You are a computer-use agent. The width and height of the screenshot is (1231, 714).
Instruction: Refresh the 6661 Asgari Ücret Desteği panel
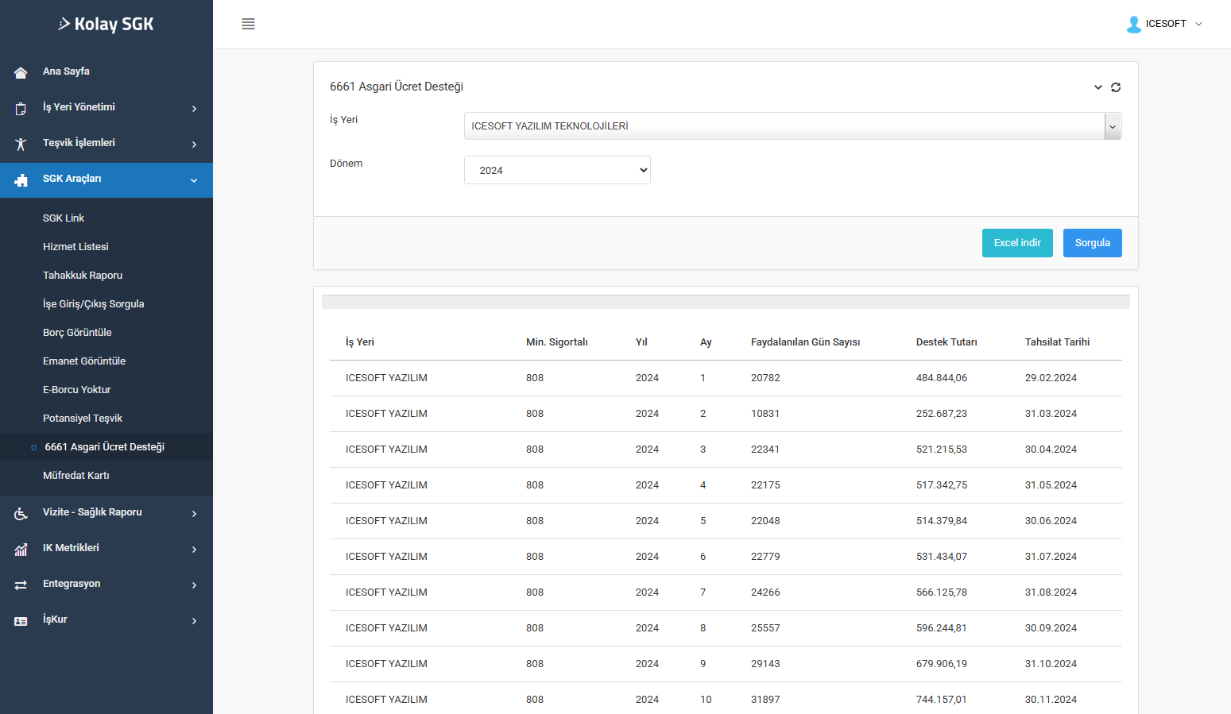tap(1116, 87)
